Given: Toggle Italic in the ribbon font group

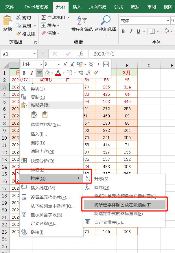Looking at the screenshot, I should click(131, 31).
